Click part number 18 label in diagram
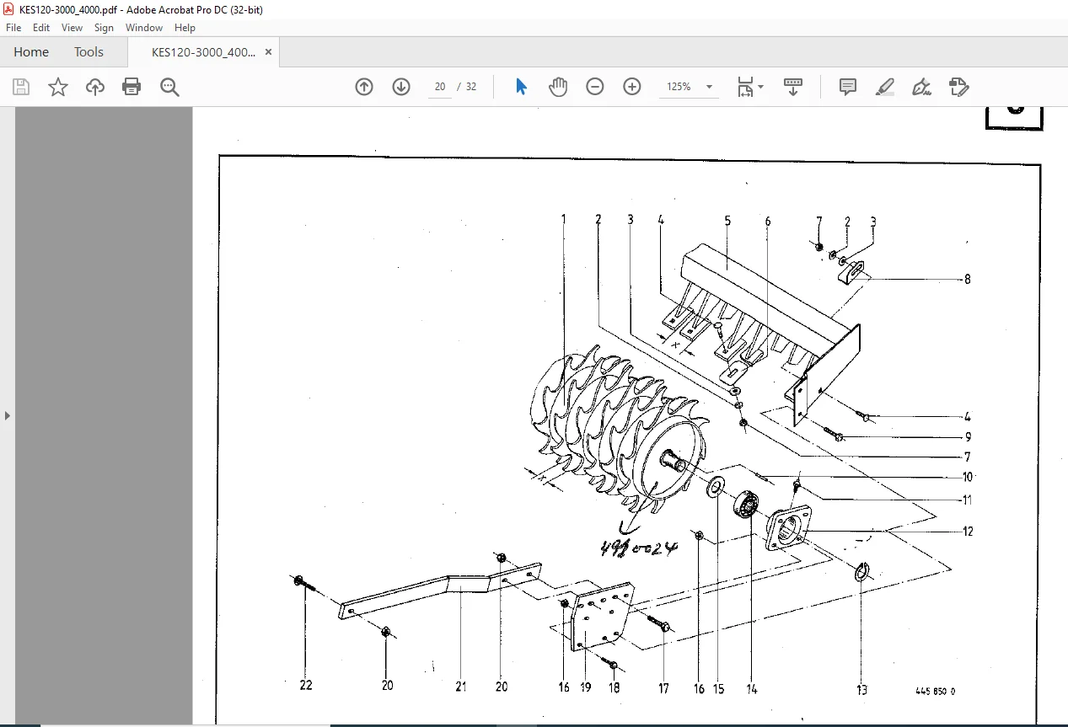This screenshot has height=727, width=1068. [x=614, y=687]
